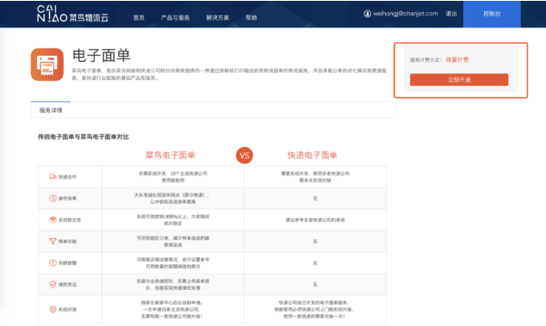The image size is (546, 326).
Task: Click cell mentioning 99.999% system availability
Action: 173,220
